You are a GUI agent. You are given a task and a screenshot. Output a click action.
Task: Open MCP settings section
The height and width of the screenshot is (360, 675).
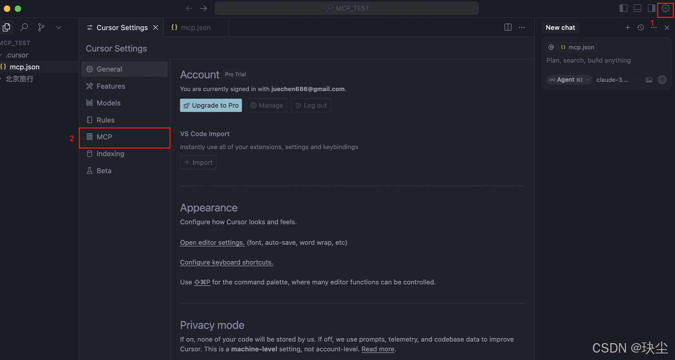click(x=125, y=137)
